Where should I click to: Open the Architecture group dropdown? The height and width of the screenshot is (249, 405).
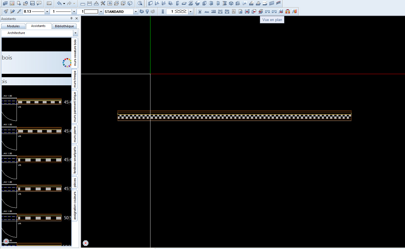[75, 33]
